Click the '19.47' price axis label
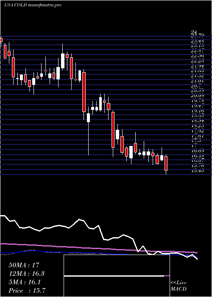212x297 pixels. [x=198, y=106]
